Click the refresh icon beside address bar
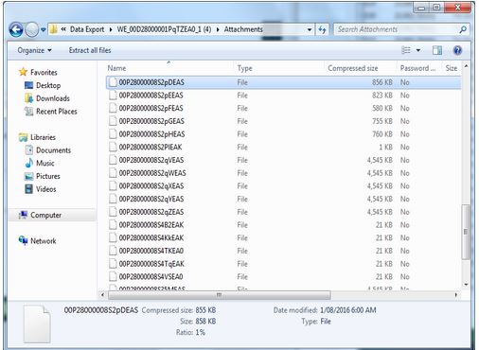Viewport: 479px width, 350px height. [322, 29]
